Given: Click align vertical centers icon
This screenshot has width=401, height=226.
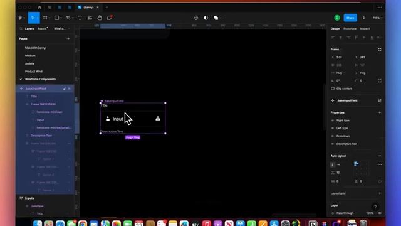Looking at the screenshot, I should click(x=364, y=38).
